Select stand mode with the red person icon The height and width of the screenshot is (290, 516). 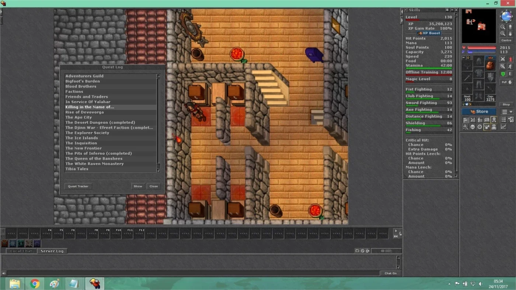pos(510,59)
